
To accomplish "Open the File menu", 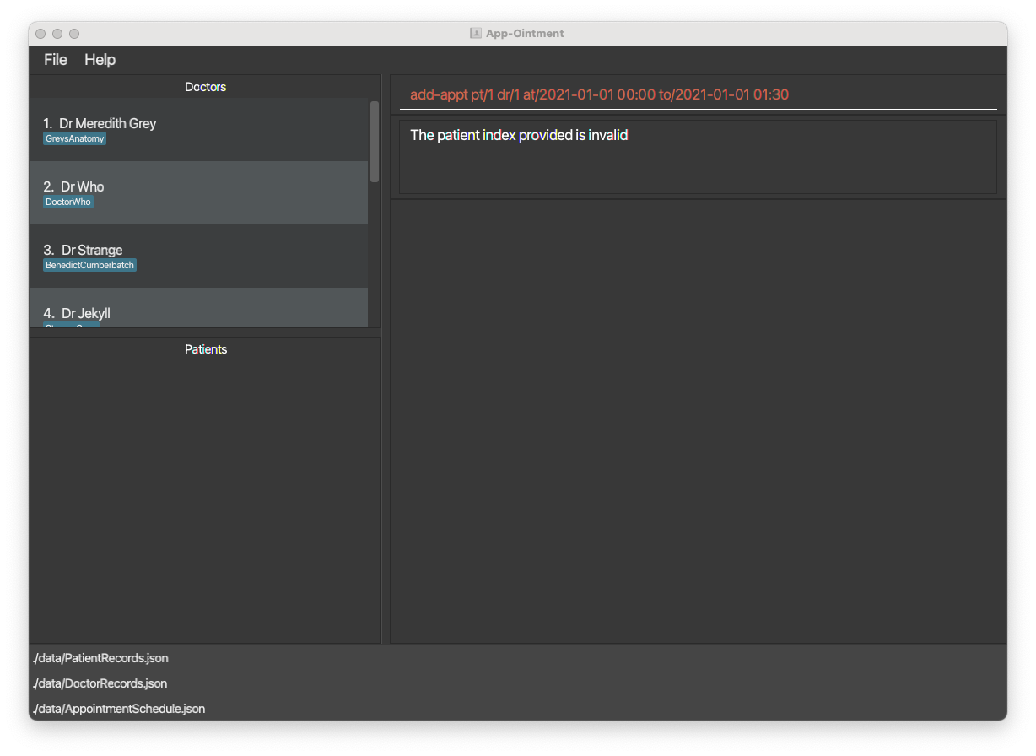I will pyautogui.click(x=56, y=60).
